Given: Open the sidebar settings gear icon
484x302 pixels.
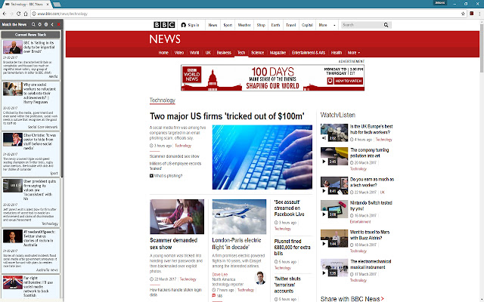Looking at the screenshot, I should 39,24.
